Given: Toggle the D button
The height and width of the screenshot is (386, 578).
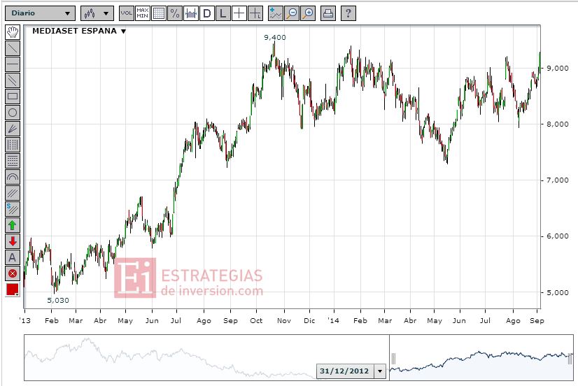Looking at the screenshot, I should point(207,13).
